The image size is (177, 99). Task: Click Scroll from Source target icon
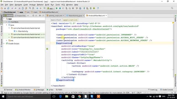[x=33, y=15]
